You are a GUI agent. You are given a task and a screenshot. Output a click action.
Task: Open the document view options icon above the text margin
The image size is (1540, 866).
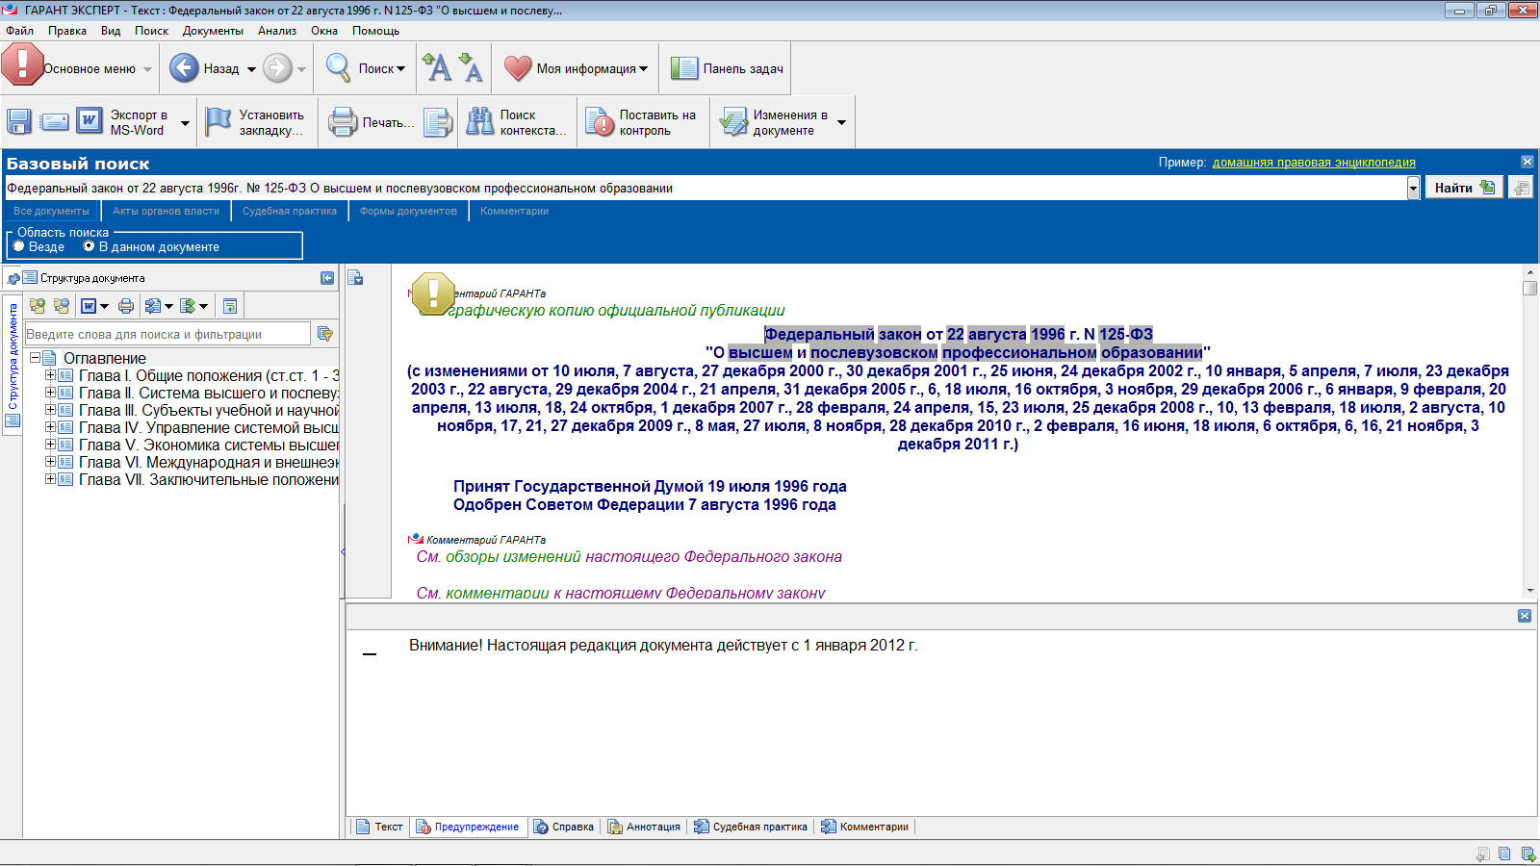point(356,278)
